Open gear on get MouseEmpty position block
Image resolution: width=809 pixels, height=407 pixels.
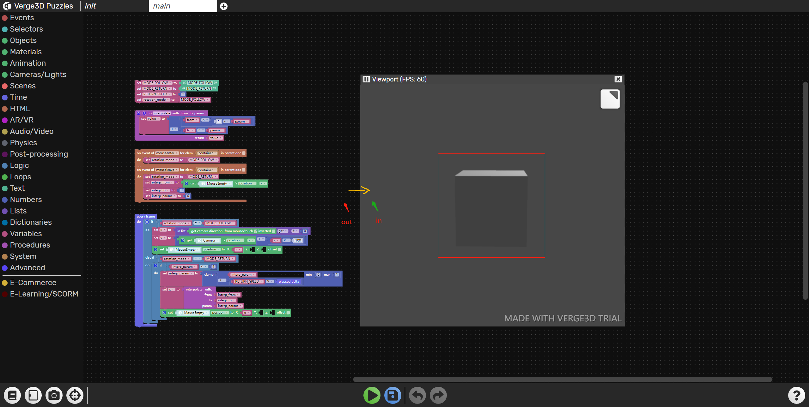tap(186, 183)
